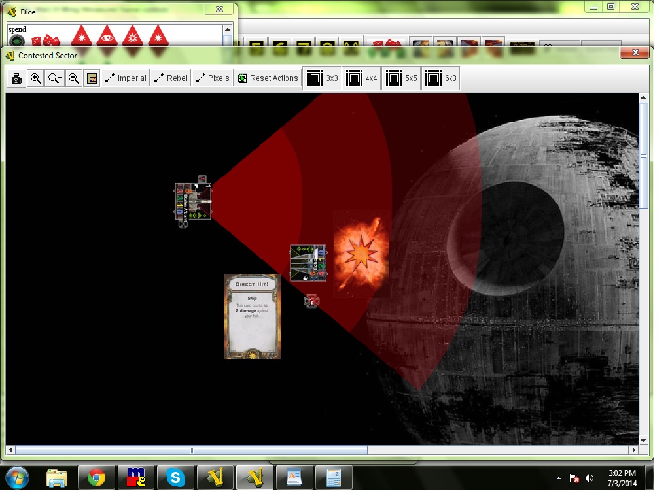670x502 pixels.
Task: Click the red focus eye die
Action: point(107,36)
